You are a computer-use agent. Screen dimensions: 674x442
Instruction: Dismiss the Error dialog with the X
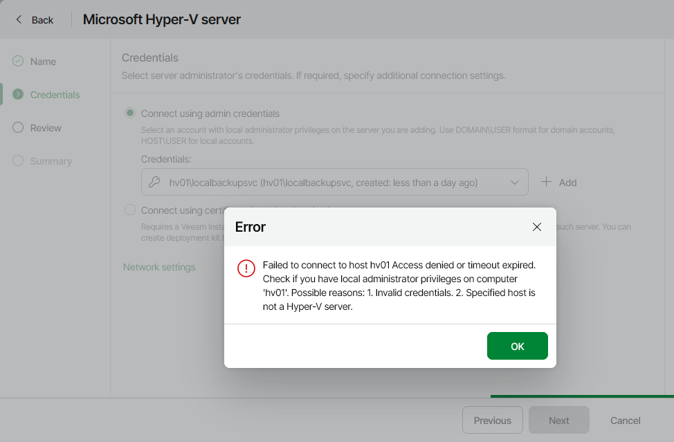click(536, 226)
